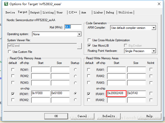165x123 pixels.
Task: Go to the Listing tab
Action: click(x=48, y=12)
